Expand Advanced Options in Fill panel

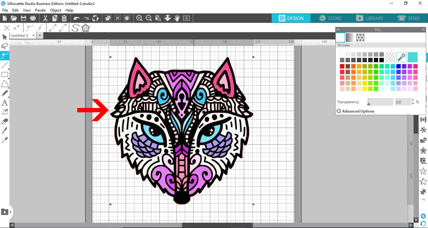coord(356,111)
